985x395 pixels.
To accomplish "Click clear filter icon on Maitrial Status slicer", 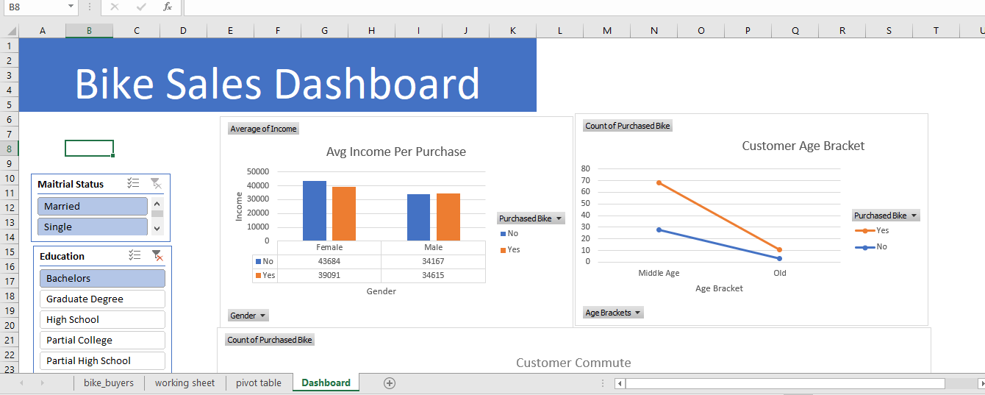I will [156, 184].
